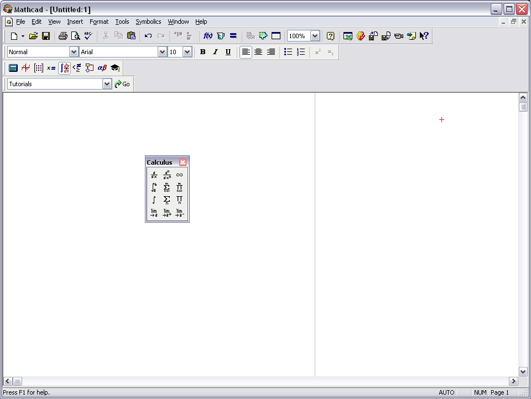
Task: Open the Programming toolbar
Action: point(90,68)
